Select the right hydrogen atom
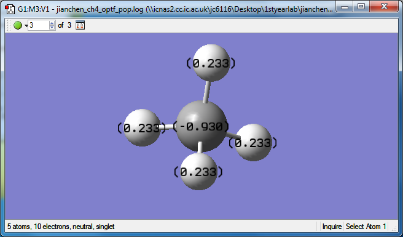 254,142
